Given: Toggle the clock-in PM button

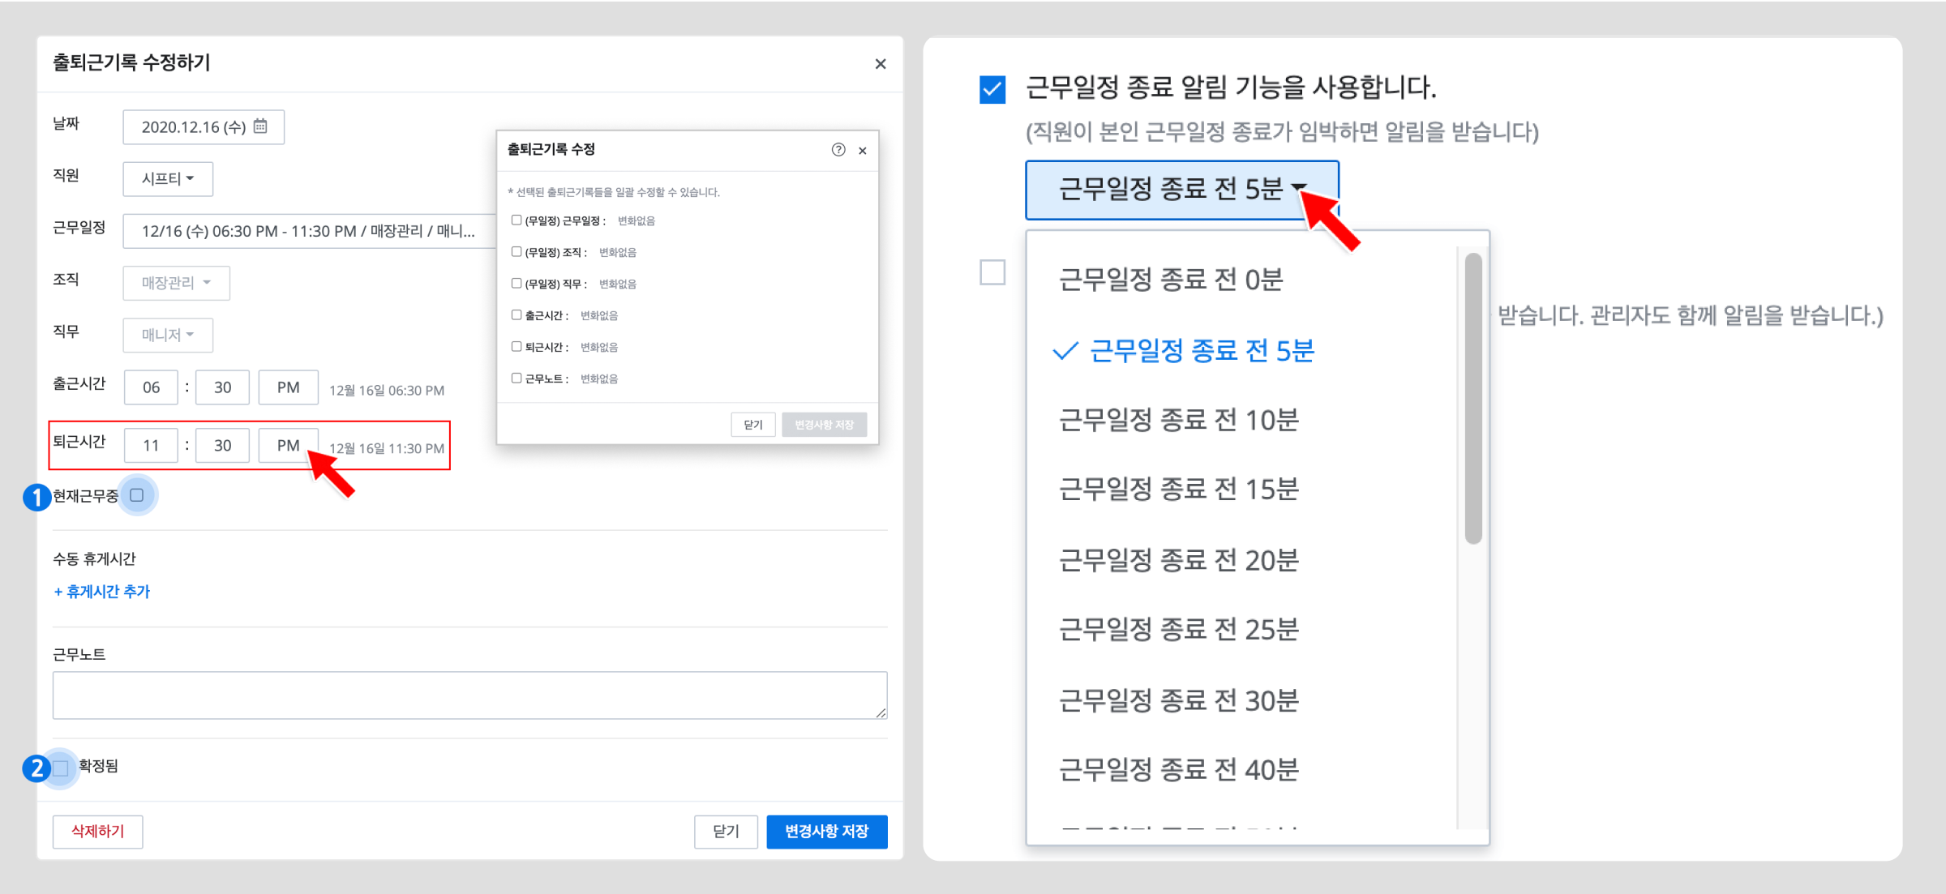Looking at the screenshot, I should [288, 387].
